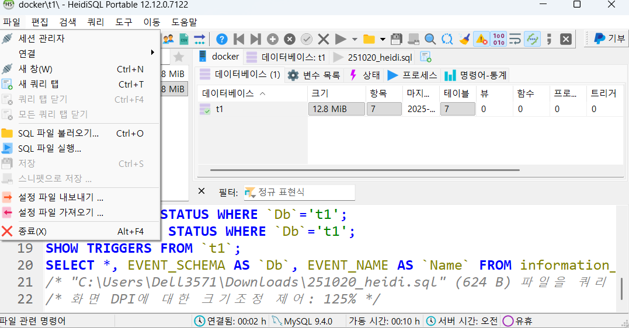
Task: Choose New window menu entry
Action: coord(80,69)
